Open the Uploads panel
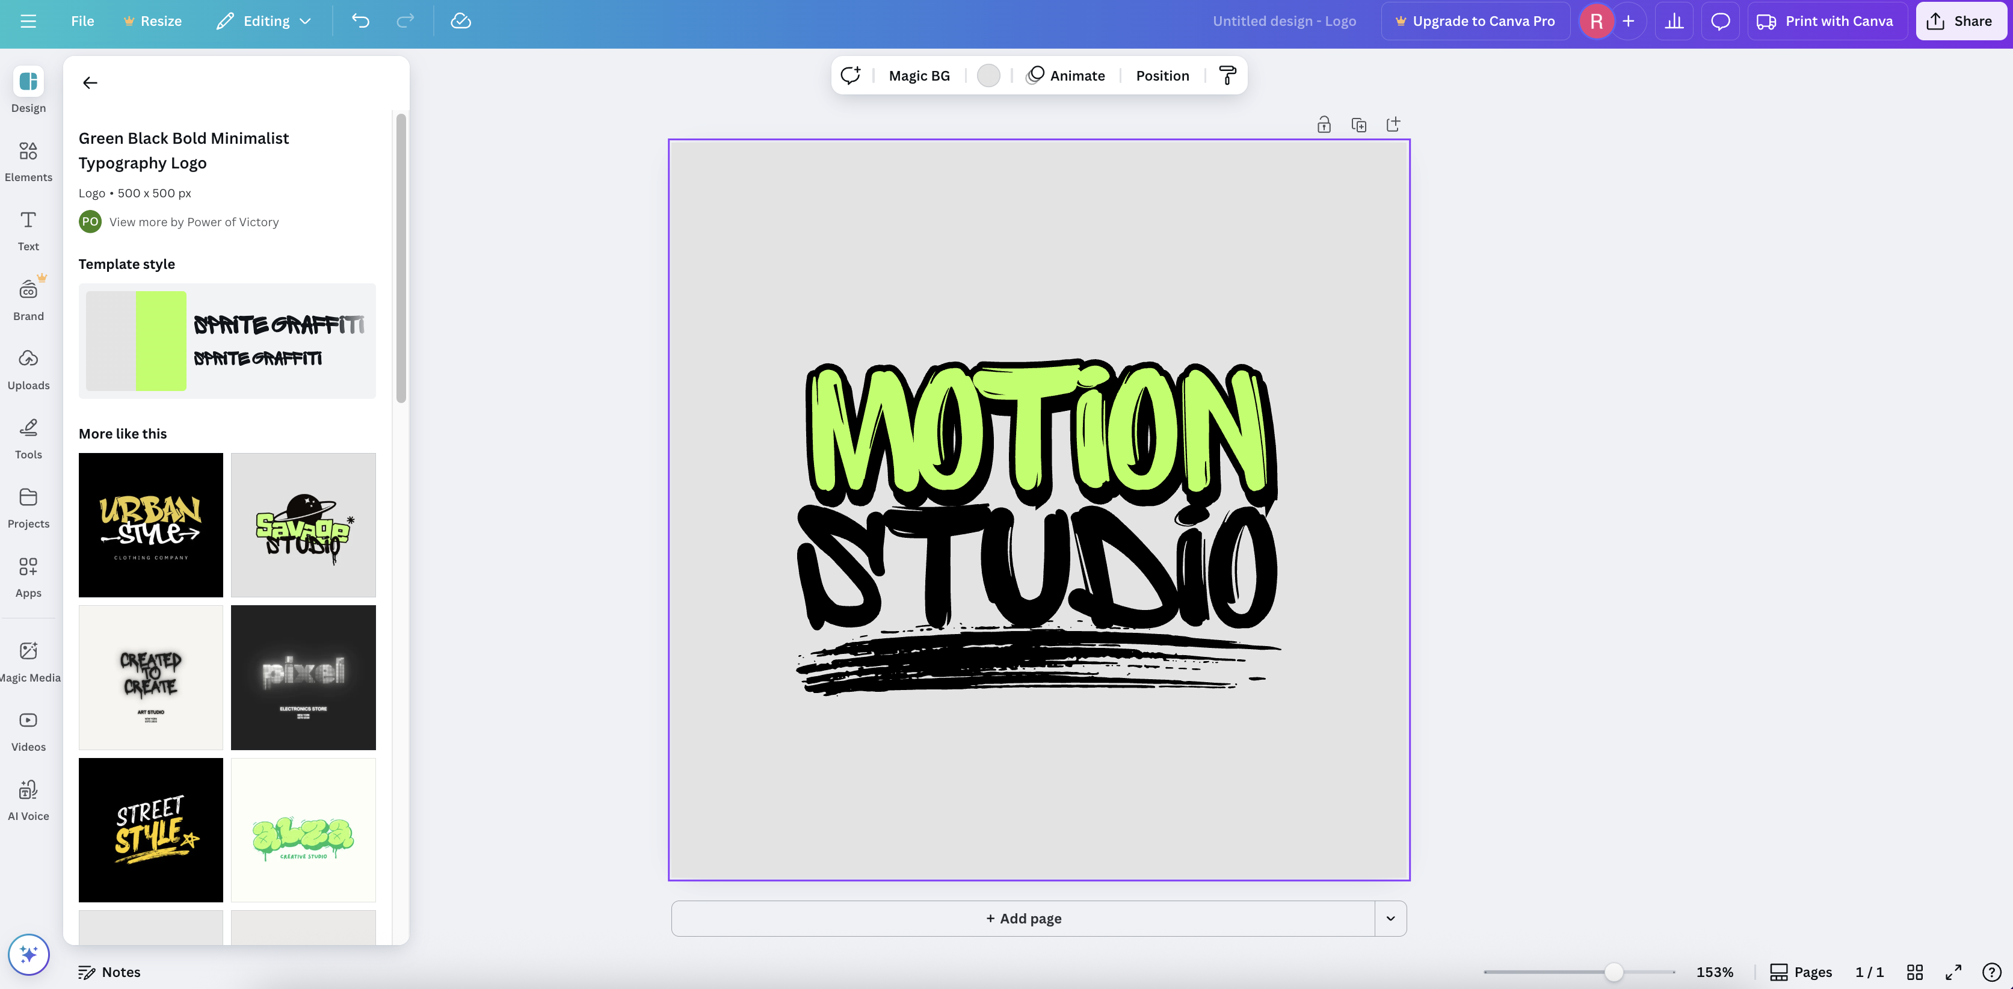 click(x=28, y=369)
